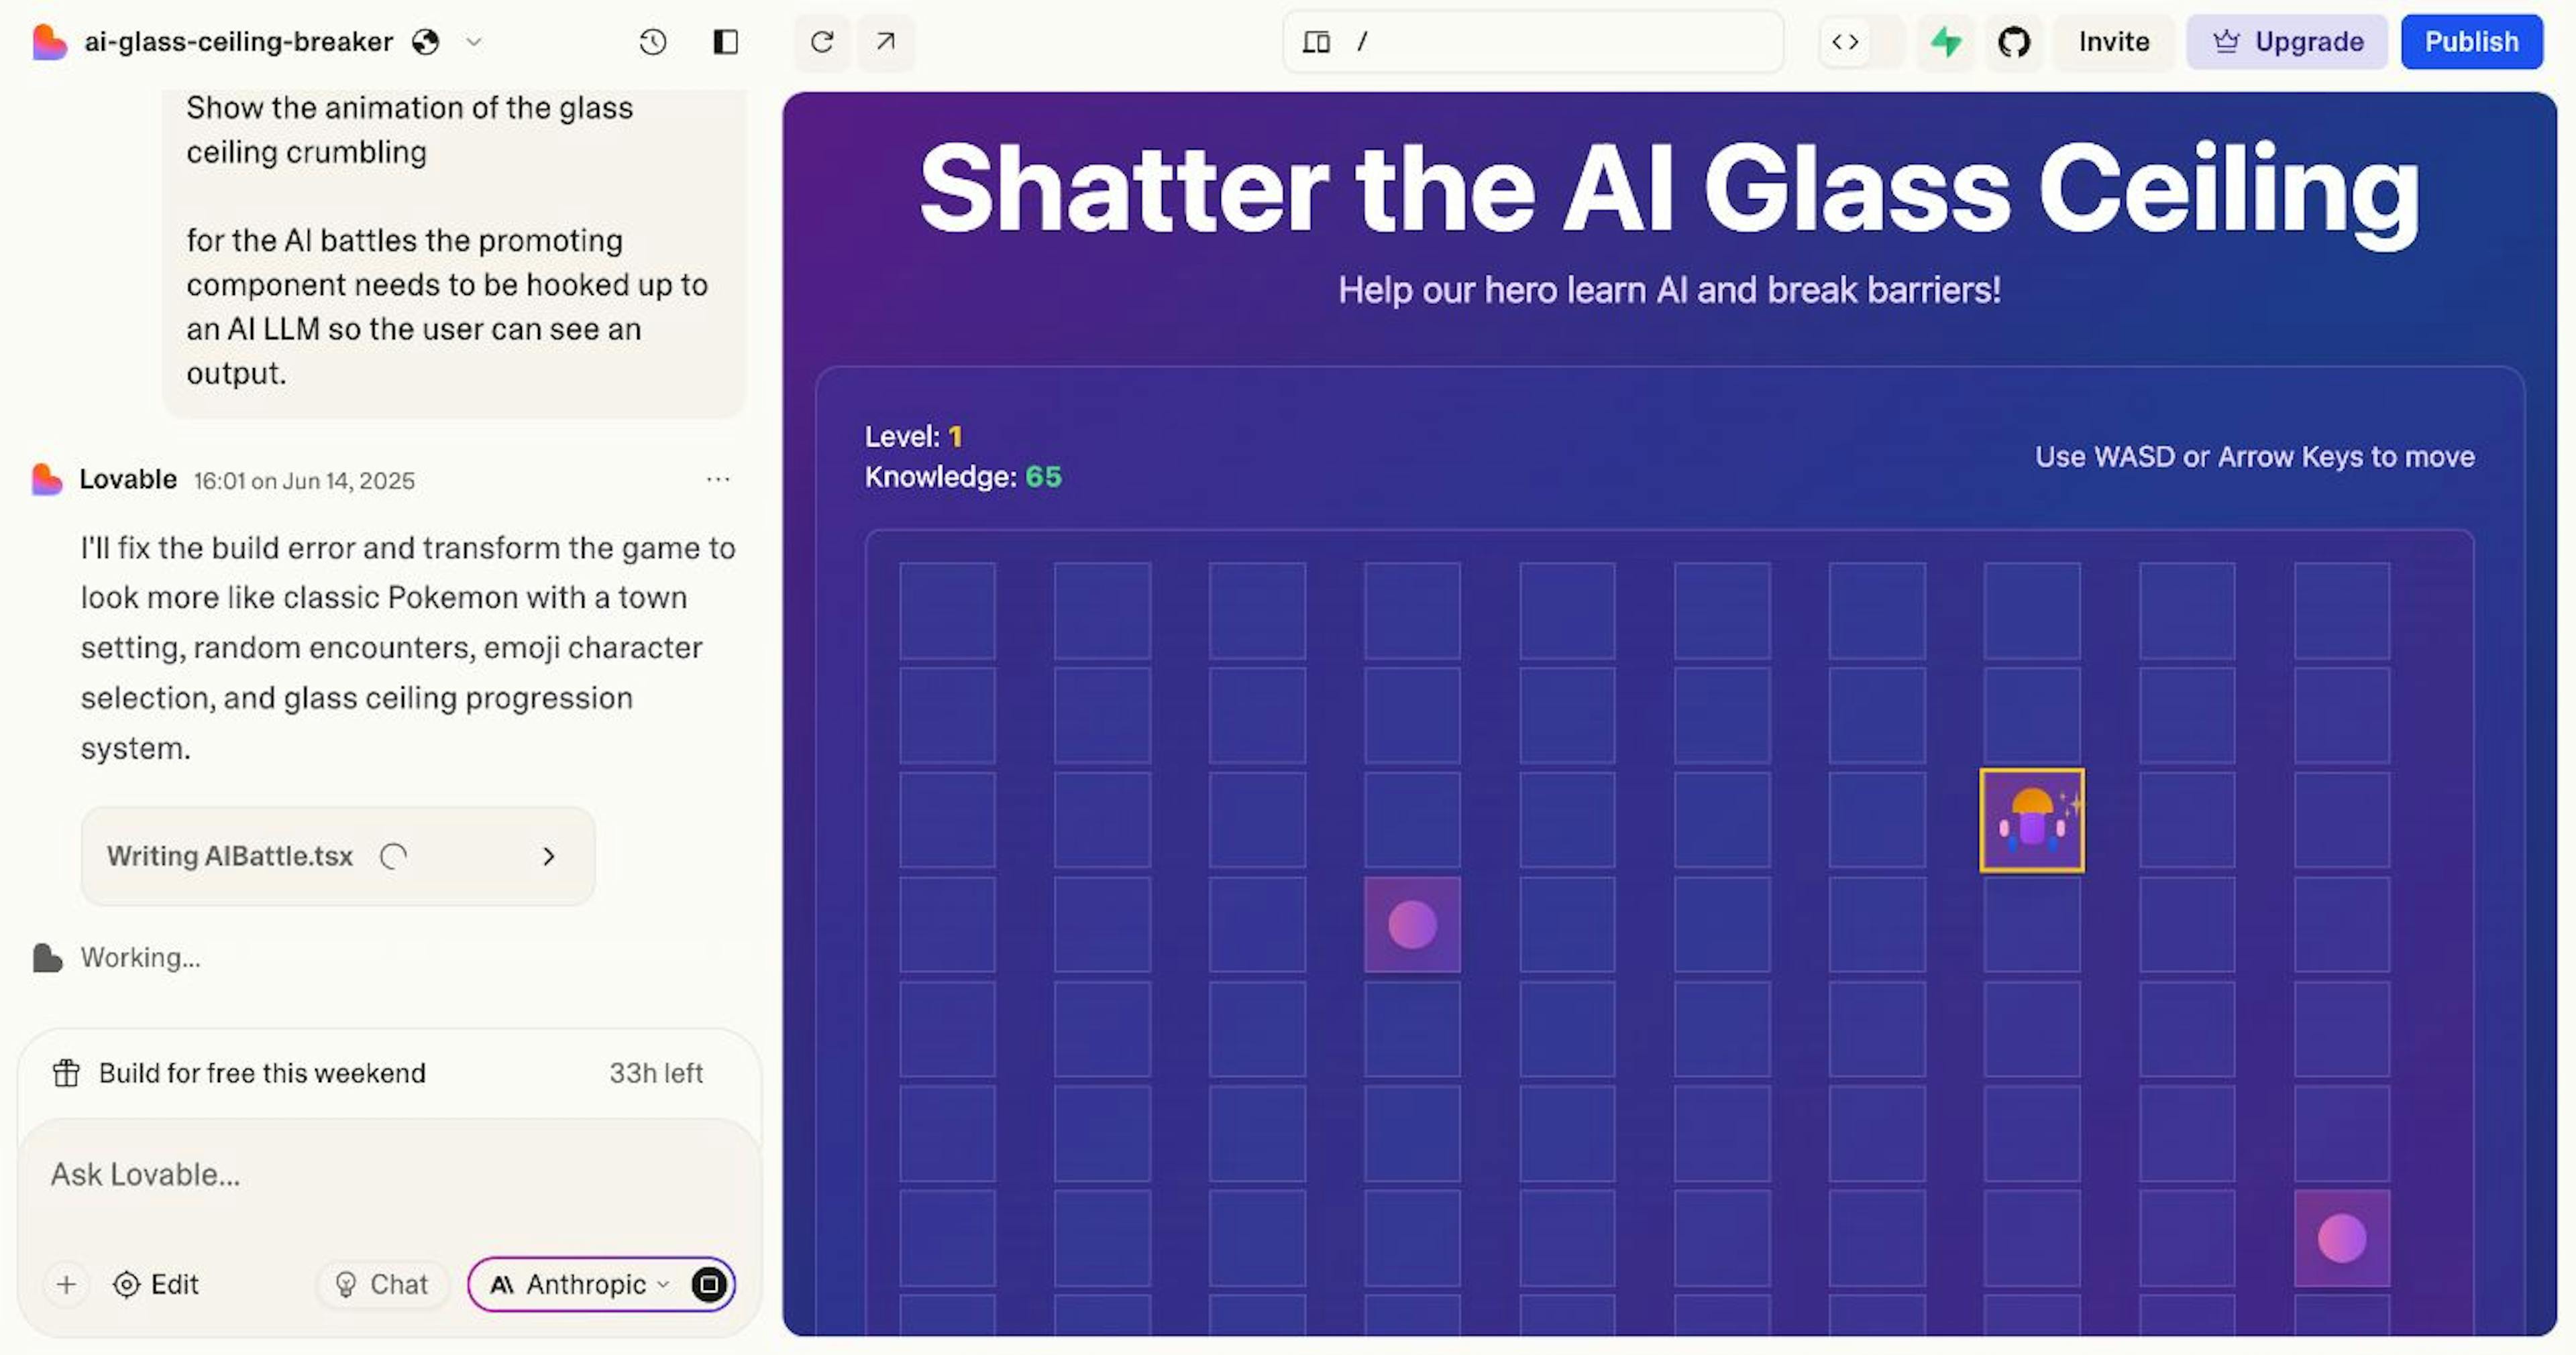Toggle the sidebar panel layout icon
2576x1355 pixels.
pyautogui.click(x=725, y=42)
